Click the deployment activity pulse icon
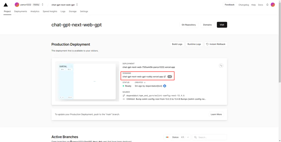 [221, 66]
